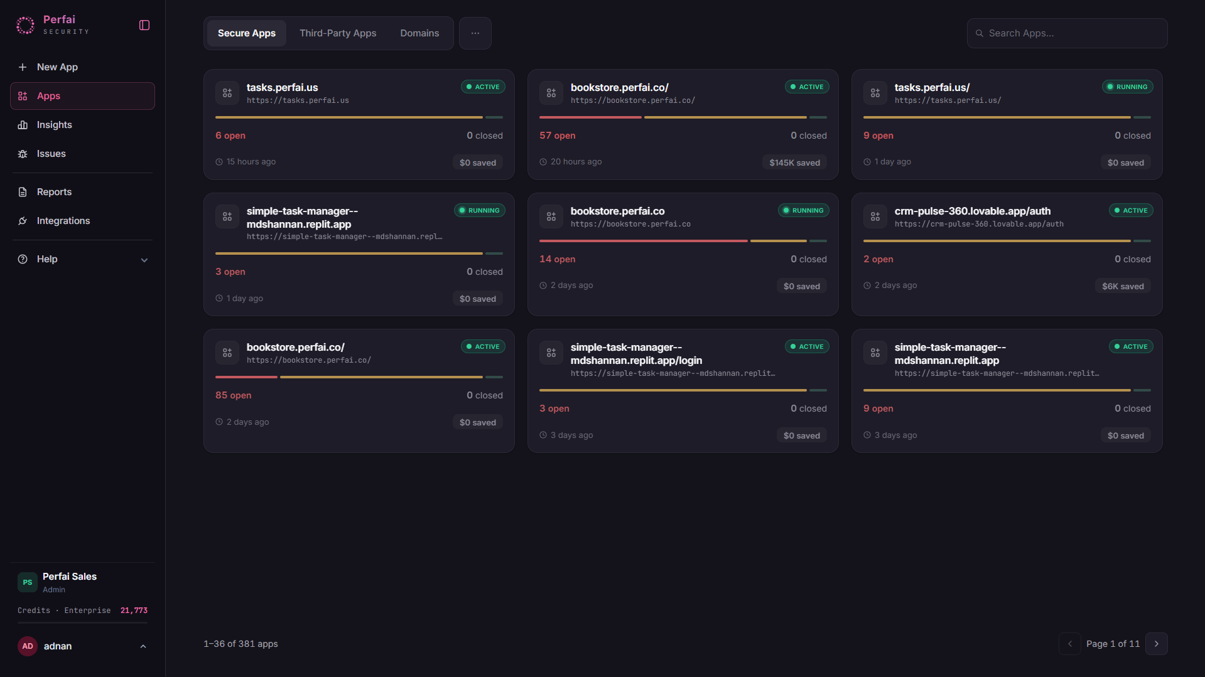
Task: Click the RUNNING badge on tasks.perfai.us/ card
Action: click(1127, 87)
